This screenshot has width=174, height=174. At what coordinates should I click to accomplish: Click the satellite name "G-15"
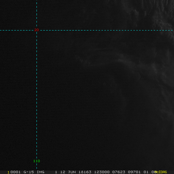click(29, 172)
